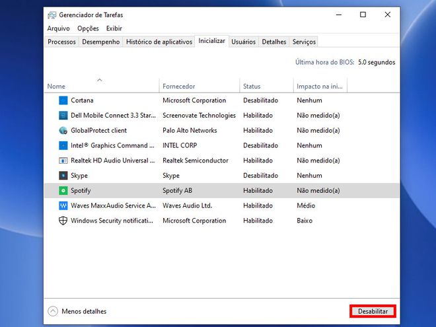Close the Gerenciador de Tarefas window
The width and height of the screenshot is (436, 327).
click(x=387, y=15)
